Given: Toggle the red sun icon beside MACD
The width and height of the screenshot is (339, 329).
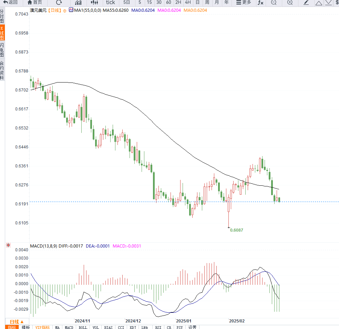Looking at the screenshot, I should pos(8,245).
